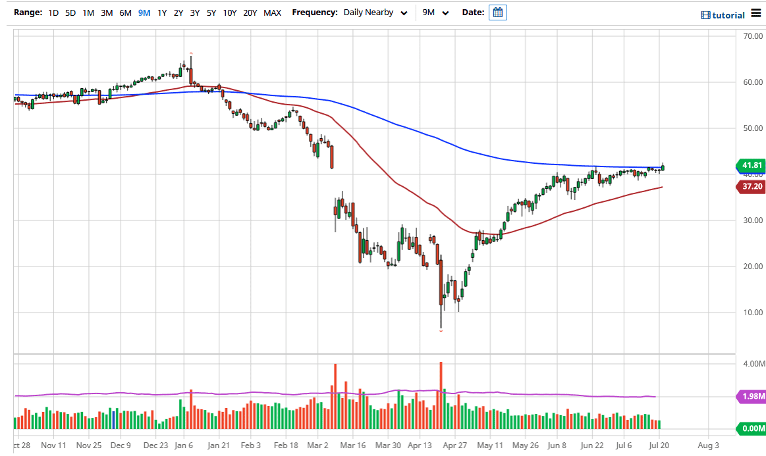Select the 9M range
This screenshot has width=766, height=456.
coord(144,13)
